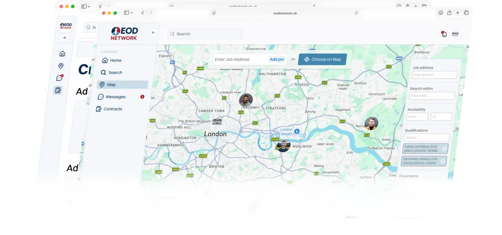
Task: Click the KENSINGTON map label
Action: pos(185,138)
